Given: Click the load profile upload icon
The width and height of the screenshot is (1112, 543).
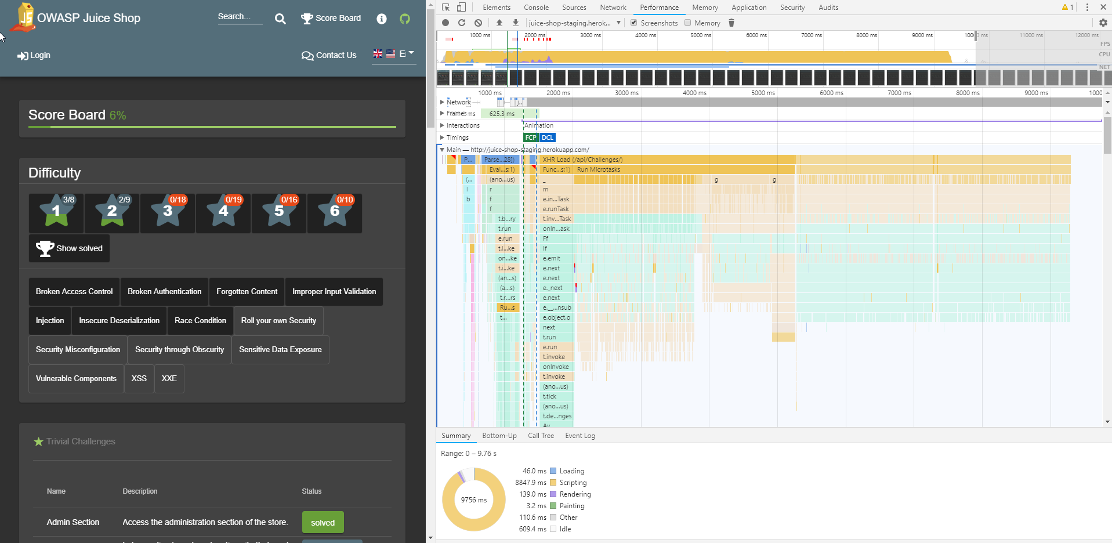Looking at the screenshot, I should pos(499,23).
